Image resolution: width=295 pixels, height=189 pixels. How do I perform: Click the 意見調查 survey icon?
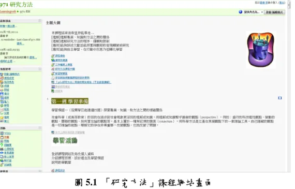[2, 153]
